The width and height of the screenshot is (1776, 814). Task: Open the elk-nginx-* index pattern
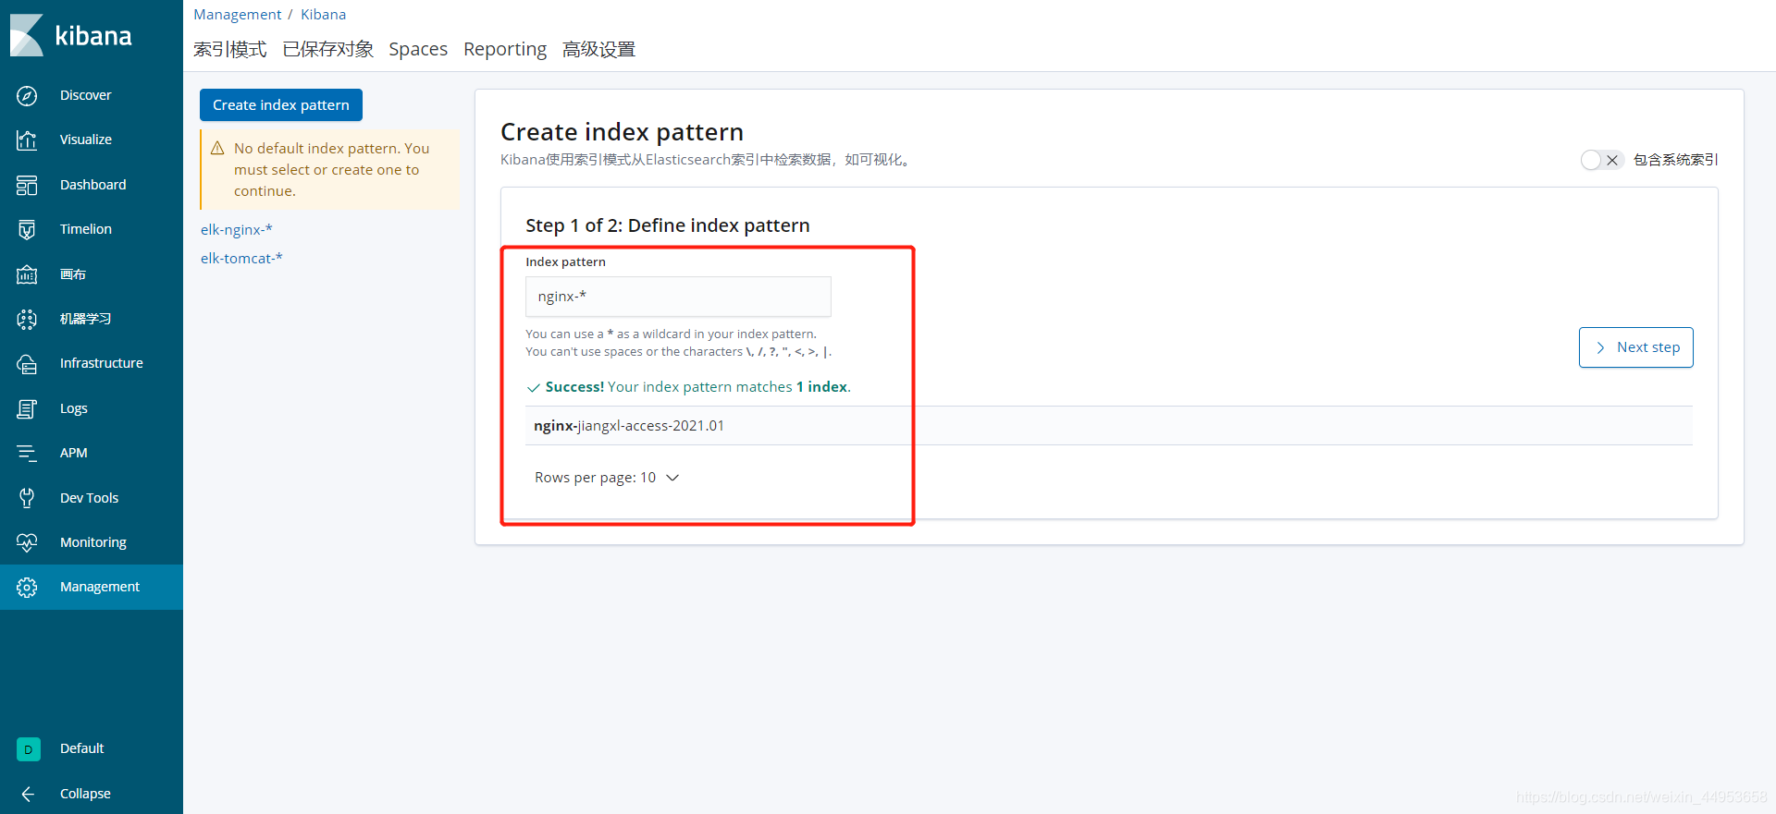[237, 229]
